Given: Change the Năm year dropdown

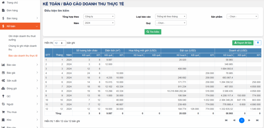Looking at the screenshot, I should pyautogui.click(x=99, y=23).
